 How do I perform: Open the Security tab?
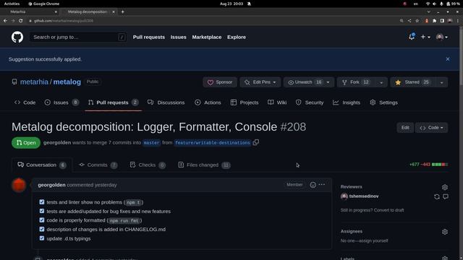[x=310, y=103]
